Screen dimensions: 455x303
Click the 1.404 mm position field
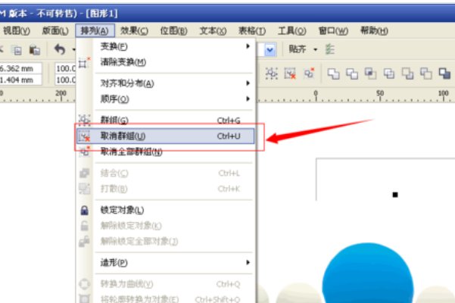20,80
